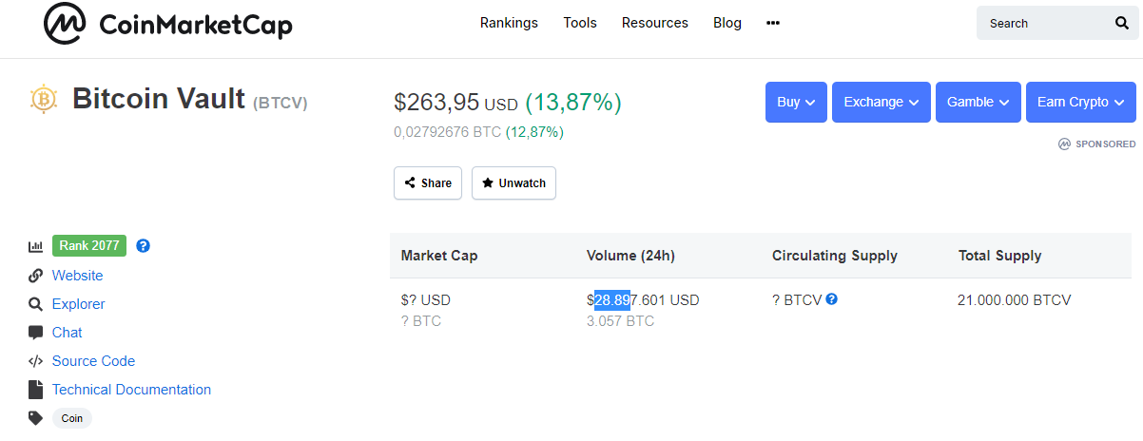Click the (12,87%) BTC change value
Image resolution: width=1143 pixels, height=441 pixels.
tap(534, 132)
